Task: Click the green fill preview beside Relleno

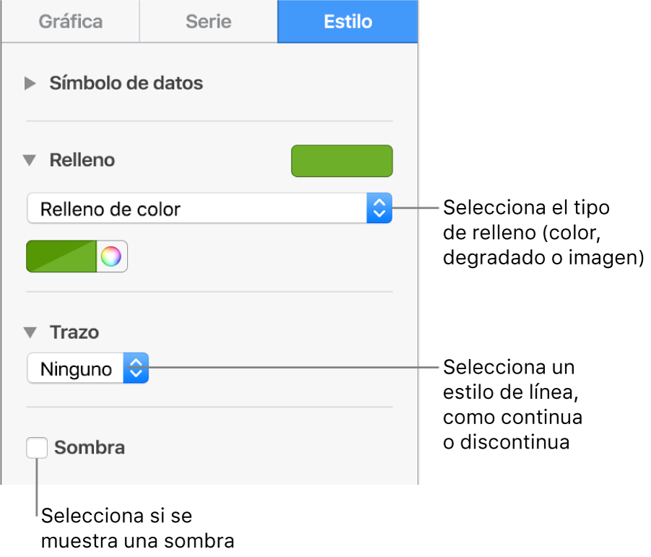Action: click(341, 161)
